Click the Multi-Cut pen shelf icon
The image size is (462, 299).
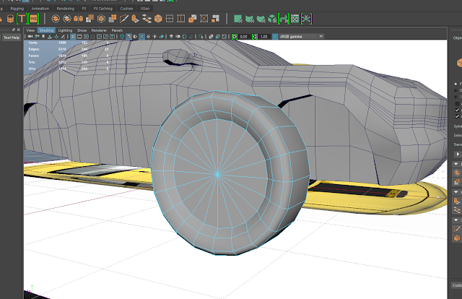(x=124, y=19)
